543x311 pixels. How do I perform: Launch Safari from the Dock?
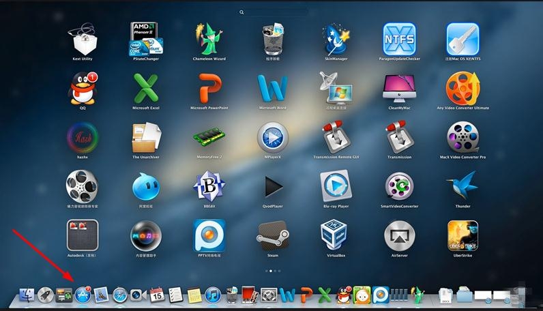coord(120,295)
